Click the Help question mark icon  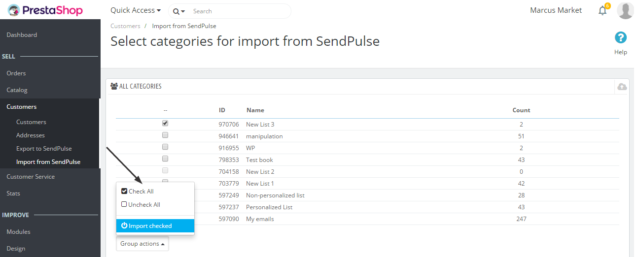click(x=621, y=37)
